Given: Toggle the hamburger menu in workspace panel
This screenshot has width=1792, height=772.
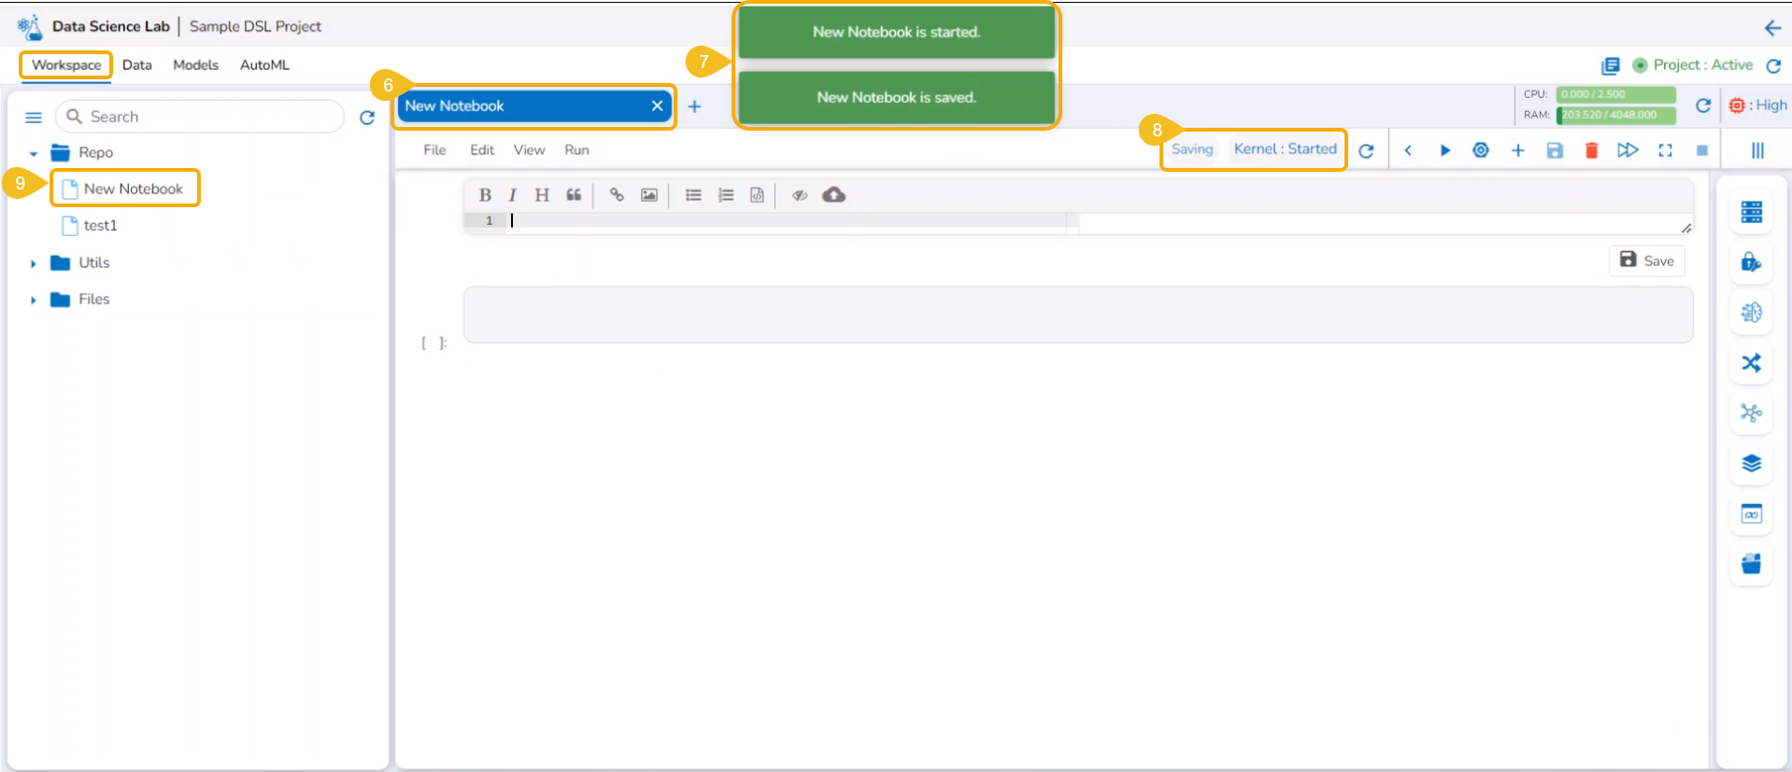Looking at the screenshot, I should [x=34, y=118].
